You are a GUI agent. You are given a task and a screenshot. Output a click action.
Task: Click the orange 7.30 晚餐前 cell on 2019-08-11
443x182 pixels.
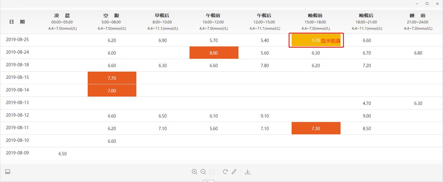tap(316, 128)
